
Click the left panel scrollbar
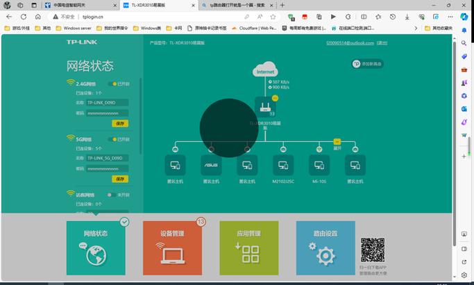pos(140,116)
